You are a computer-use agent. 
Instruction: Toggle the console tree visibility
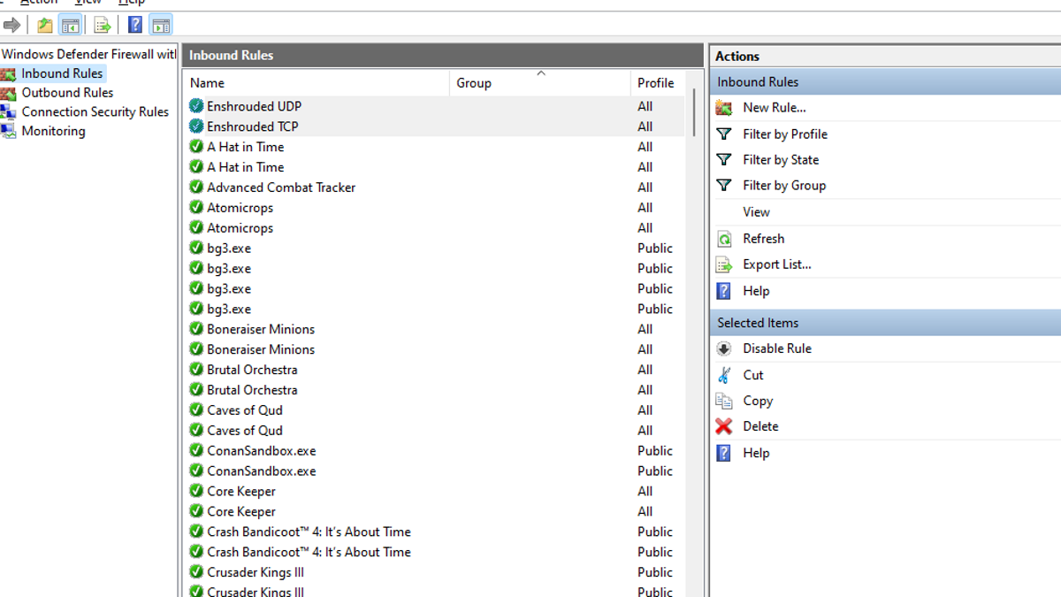[x=70, y=24]
